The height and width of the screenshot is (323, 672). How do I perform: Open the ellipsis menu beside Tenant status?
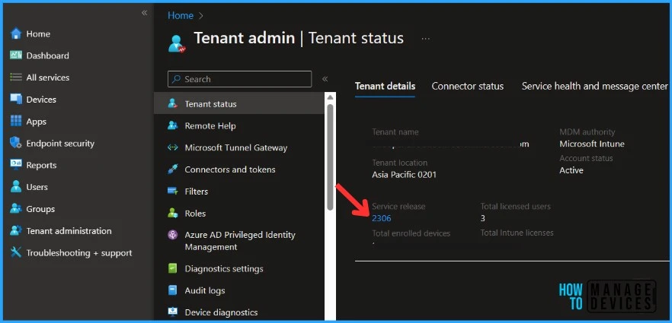tap(425, 39)
